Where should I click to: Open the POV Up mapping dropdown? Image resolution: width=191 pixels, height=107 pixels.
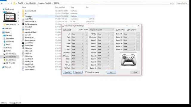point(103,34)
